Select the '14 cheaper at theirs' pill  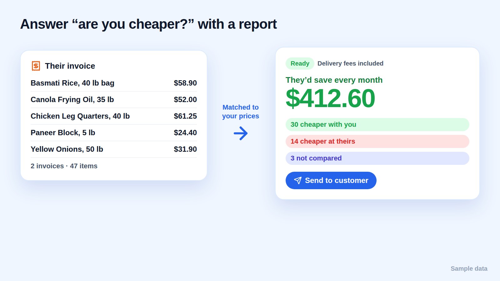click(377, 141)
